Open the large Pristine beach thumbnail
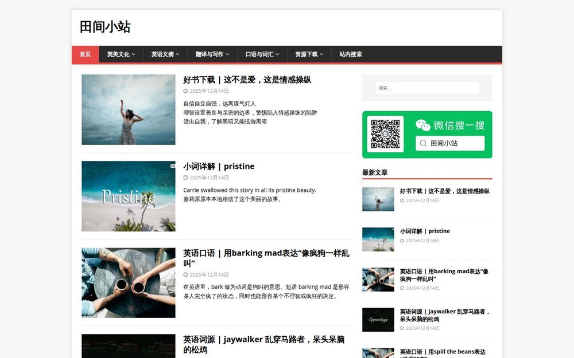 [x=129, y=196]
